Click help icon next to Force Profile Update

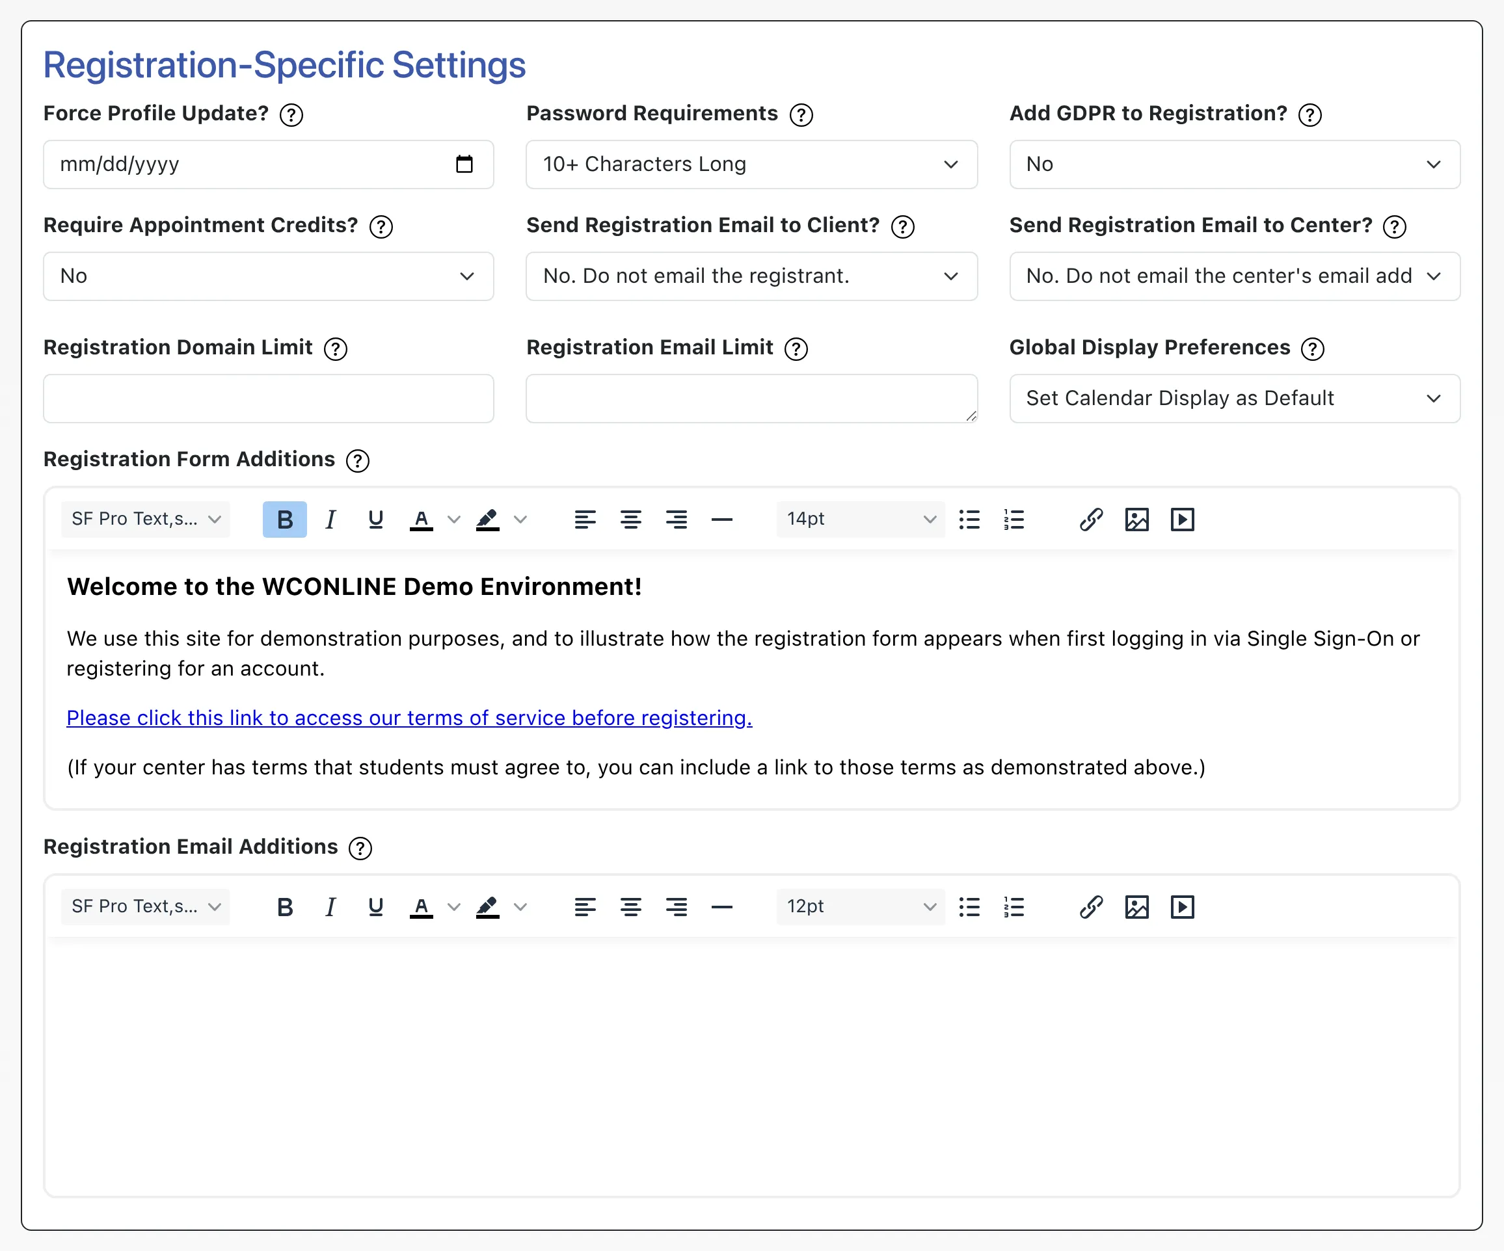[x=291, y=114]
